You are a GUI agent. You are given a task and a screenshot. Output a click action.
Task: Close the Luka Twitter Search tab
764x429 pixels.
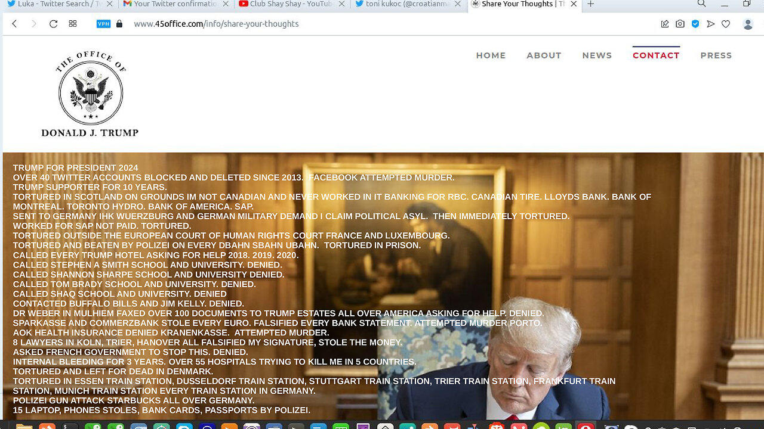(114, 4)
